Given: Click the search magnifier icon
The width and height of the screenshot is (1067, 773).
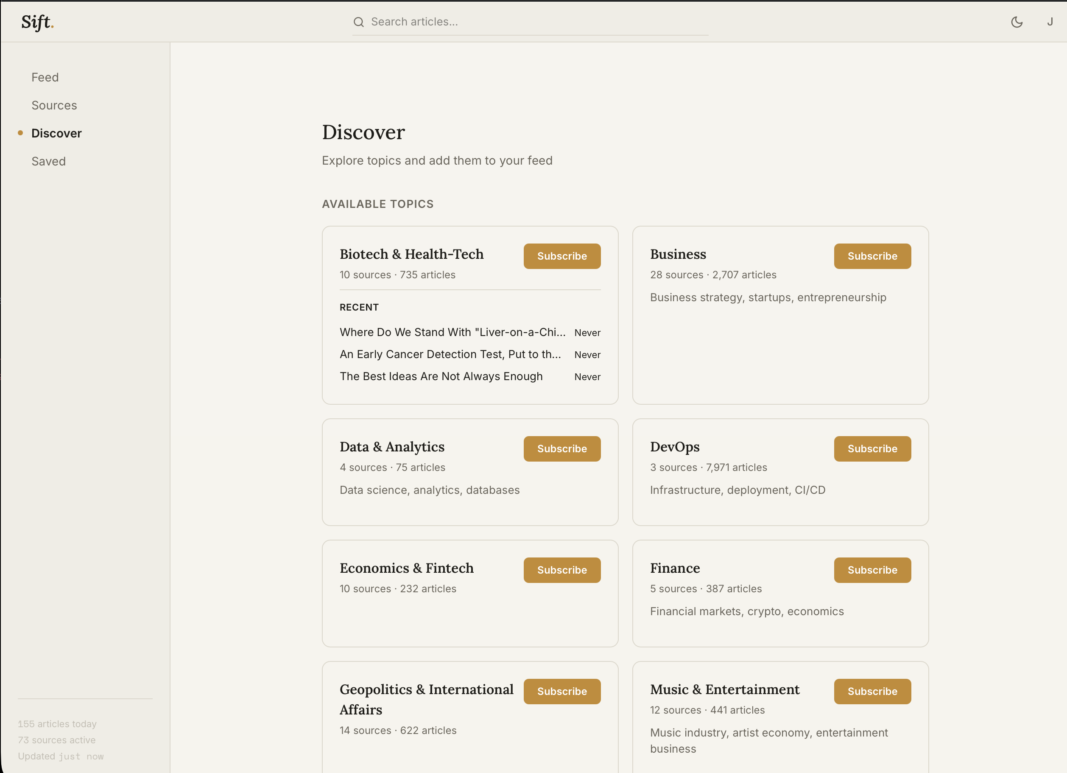Looking at the screenshot, I should click(x=359, y=22).
